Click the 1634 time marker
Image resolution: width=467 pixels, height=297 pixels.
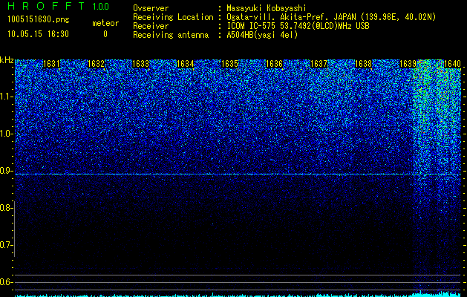click(186, 64)
